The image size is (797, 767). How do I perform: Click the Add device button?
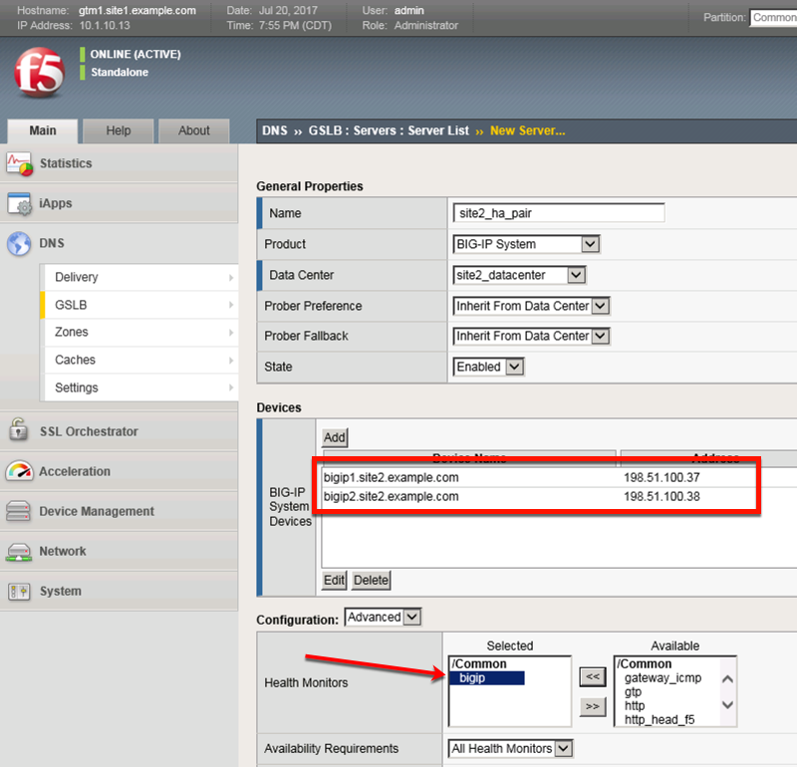point(335,437)
